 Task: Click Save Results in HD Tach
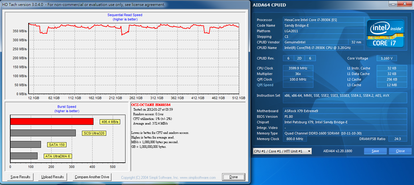point(20,177)
